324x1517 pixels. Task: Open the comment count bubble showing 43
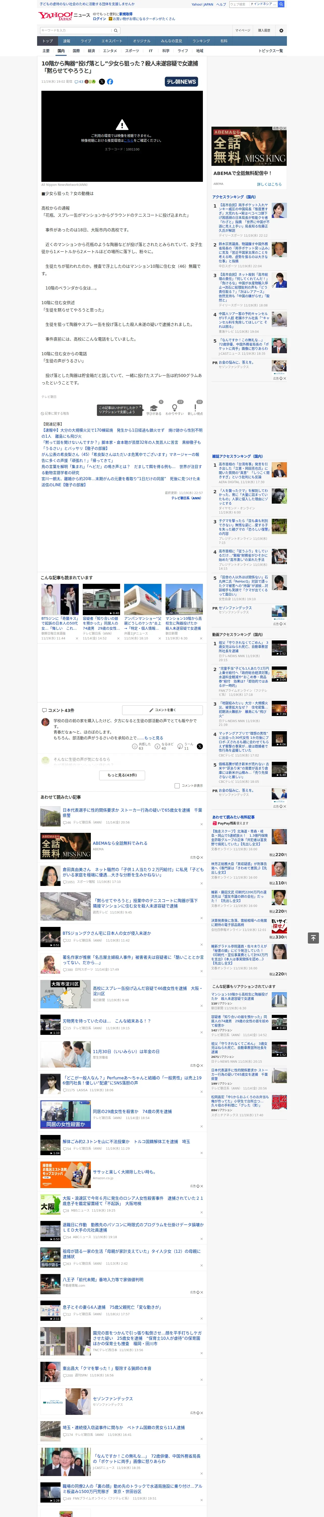click(x=79, y=82)
